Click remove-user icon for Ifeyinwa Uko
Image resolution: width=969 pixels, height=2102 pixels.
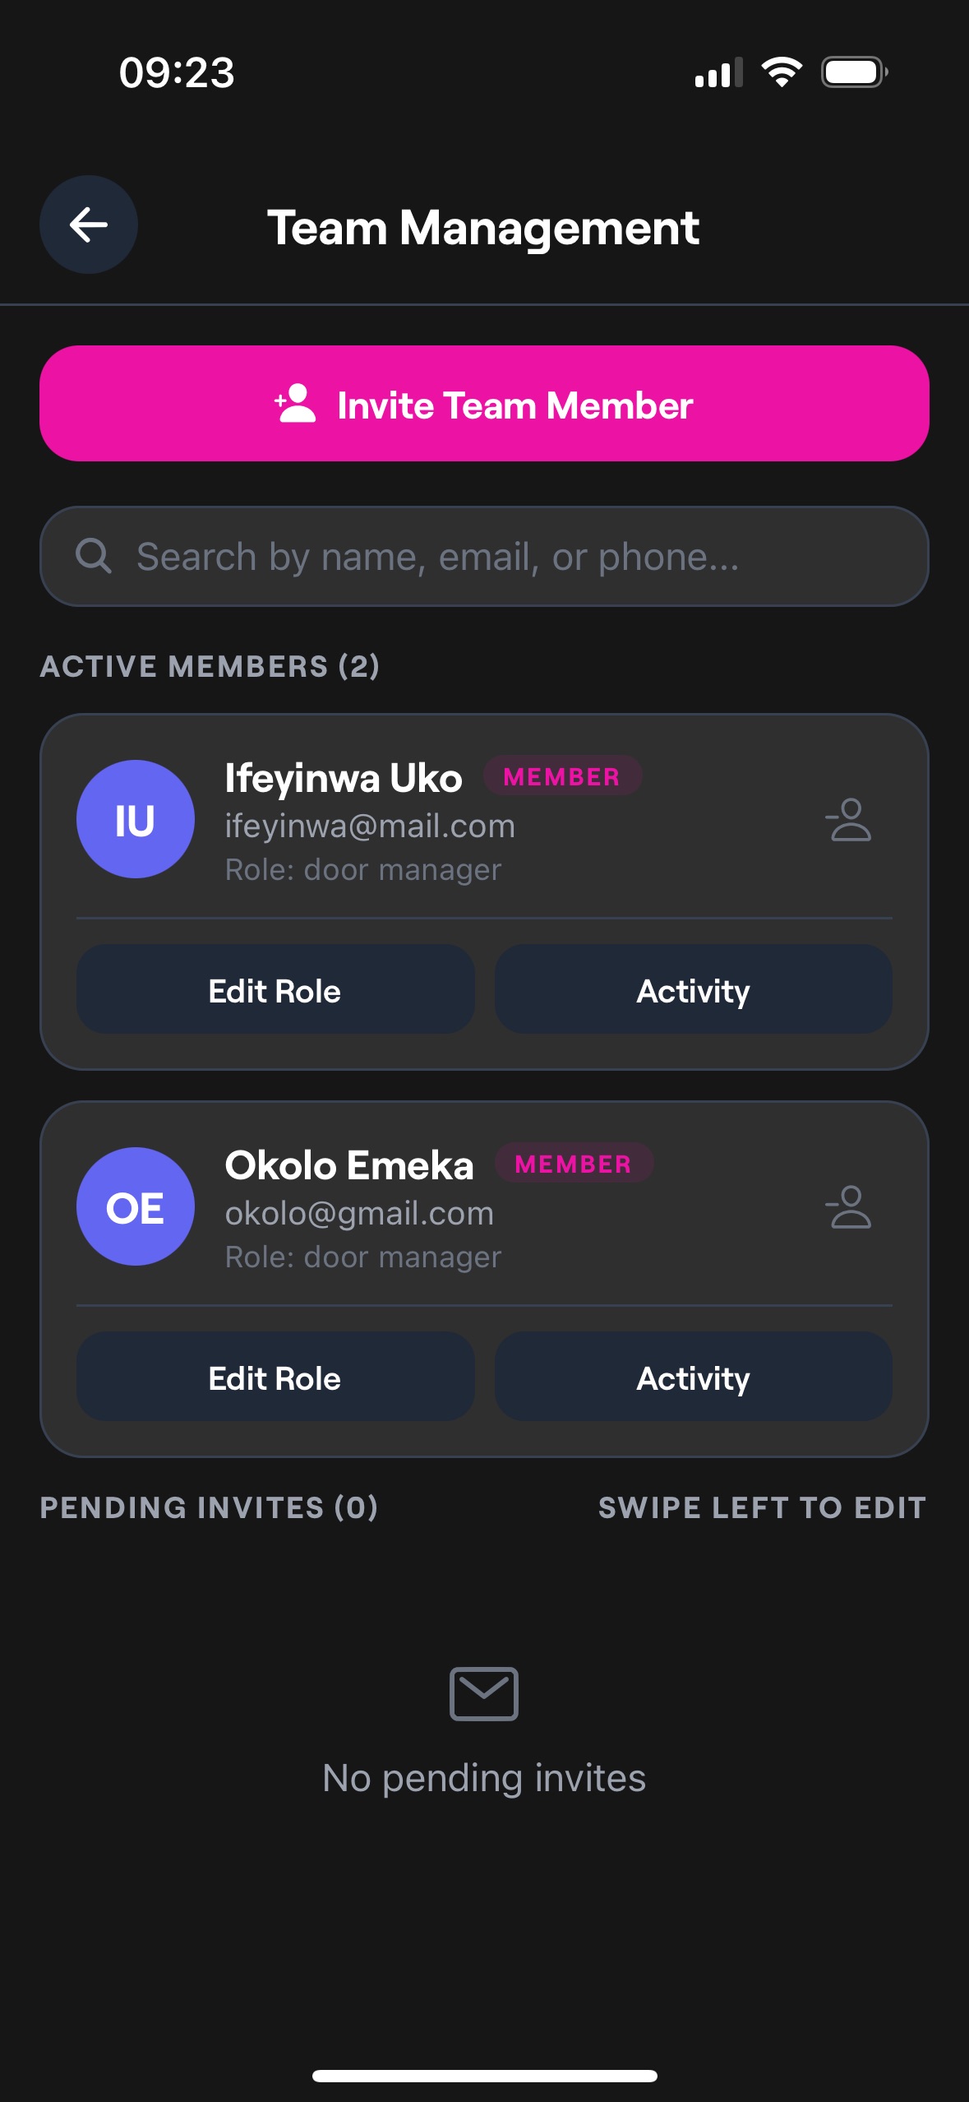848,820
